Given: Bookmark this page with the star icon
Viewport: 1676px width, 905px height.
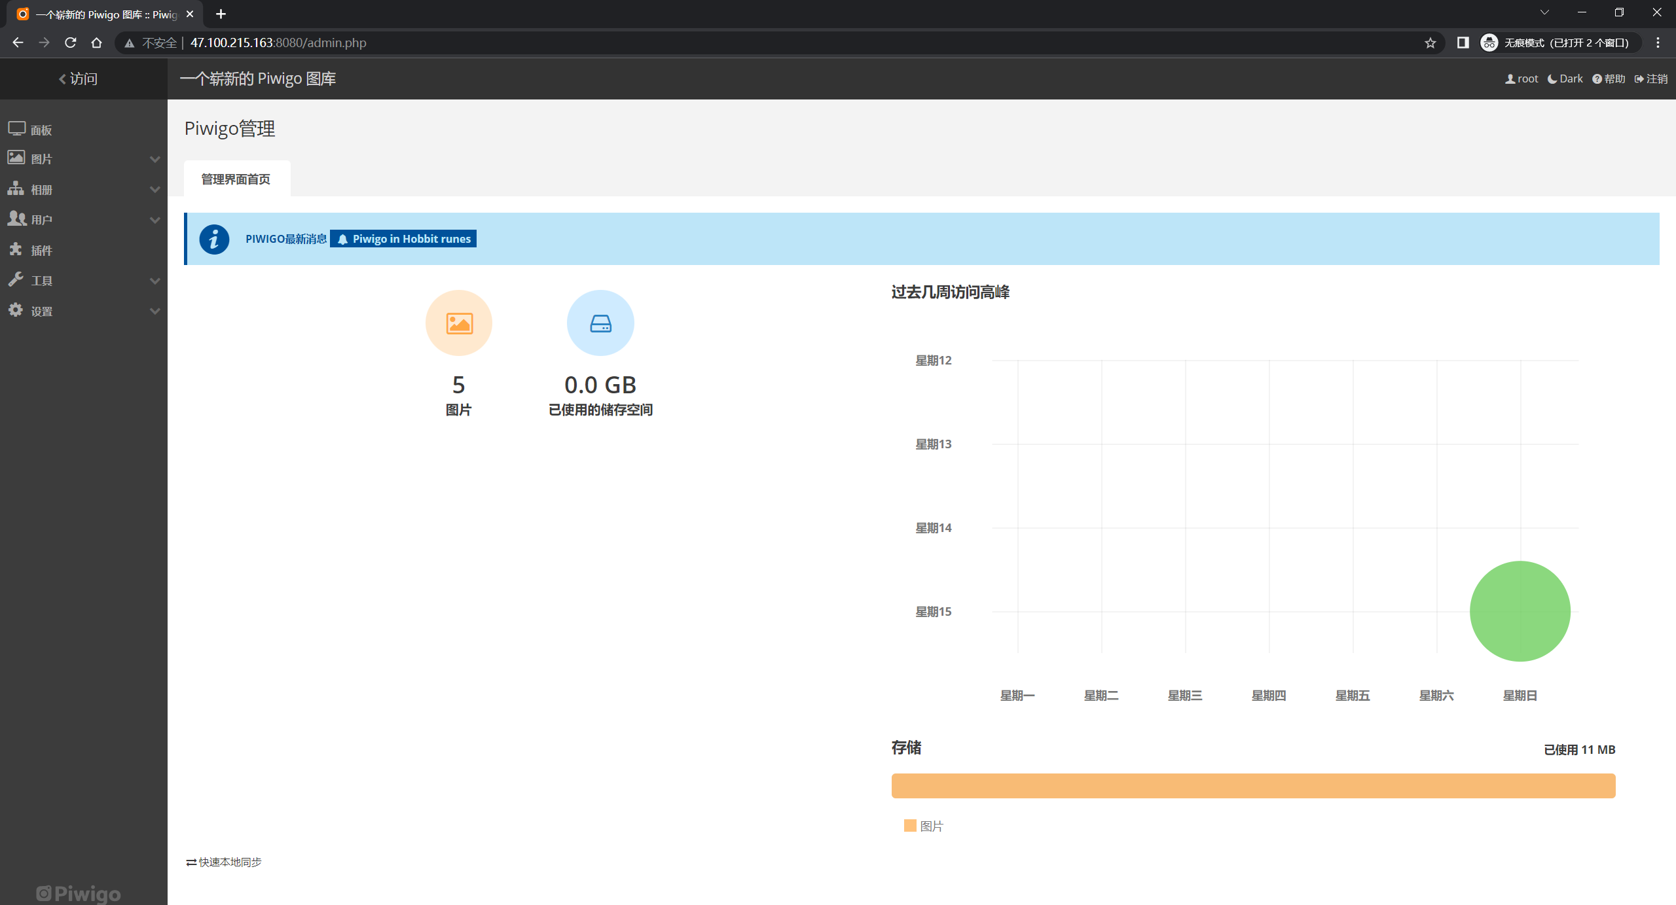Looking at the screenshot, I should 1430,43.
